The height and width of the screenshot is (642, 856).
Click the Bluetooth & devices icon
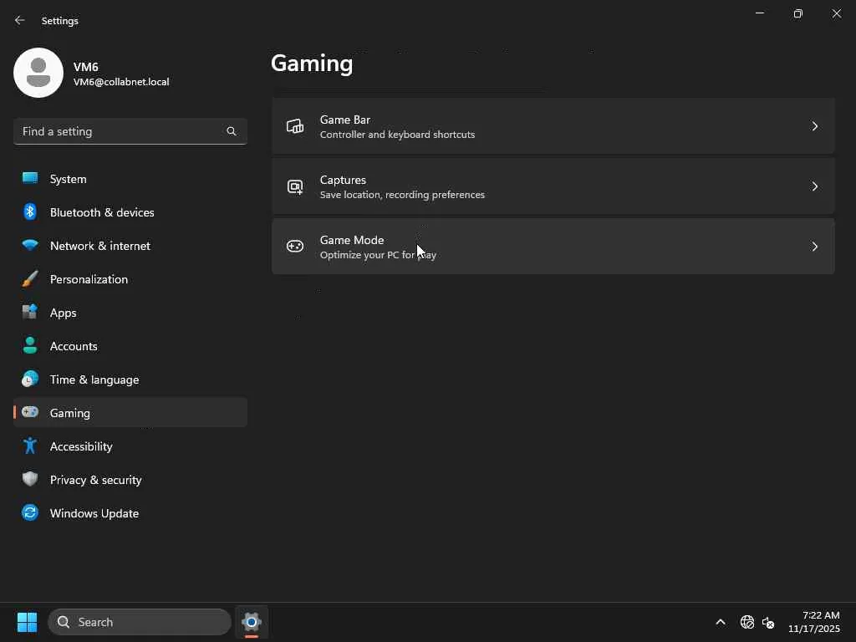pyautogui.click(x=30, y=212)
